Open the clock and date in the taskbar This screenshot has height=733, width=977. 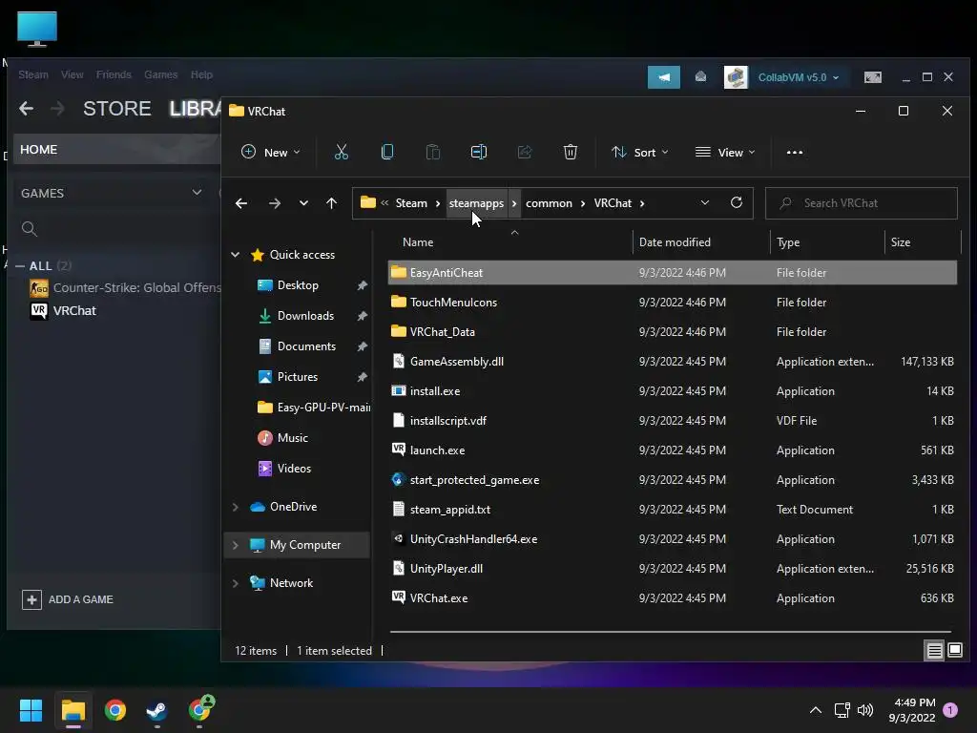tap(912, 710)
